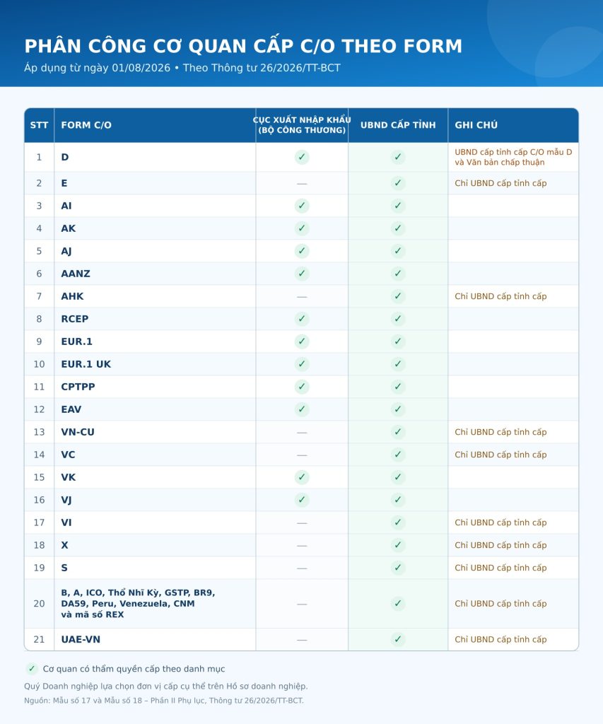The image size is (603, 724).
Task: Click the 'Chỉ UBND cấp tỉnh cấp' note for form S
Action: pyautogui.click(x=500, y=568)
